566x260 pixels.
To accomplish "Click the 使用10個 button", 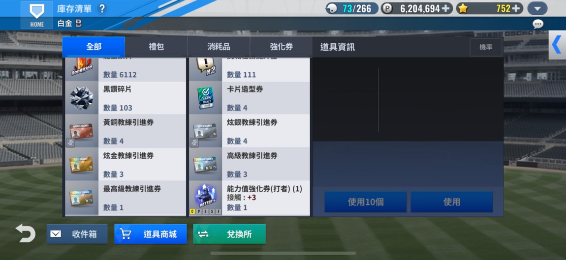I will (366, 202).
